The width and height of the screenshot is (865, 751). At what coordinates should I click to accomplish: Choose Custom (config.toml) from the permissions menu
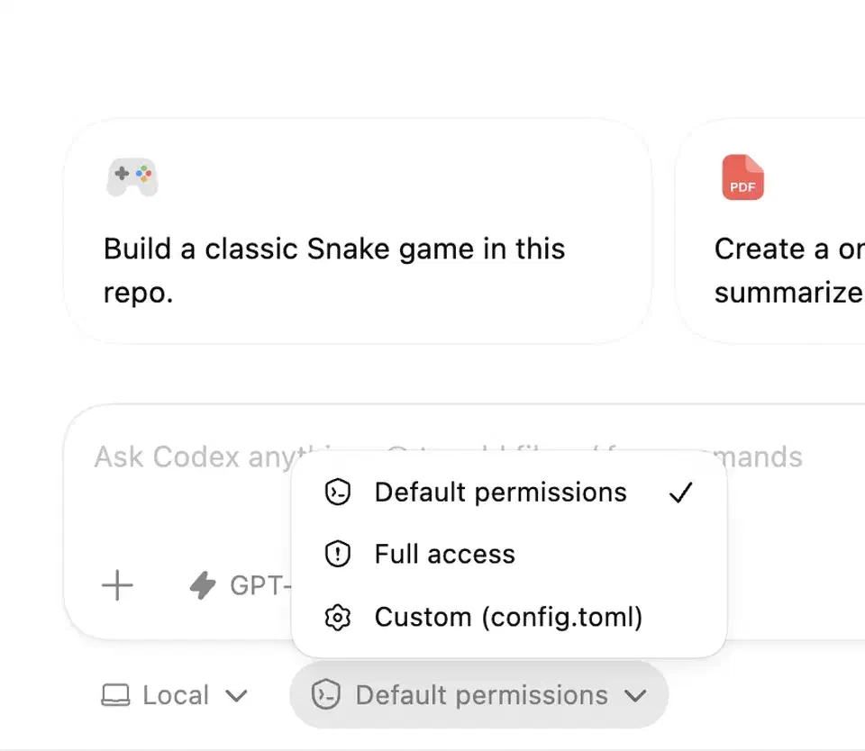[x=507, y=617]
